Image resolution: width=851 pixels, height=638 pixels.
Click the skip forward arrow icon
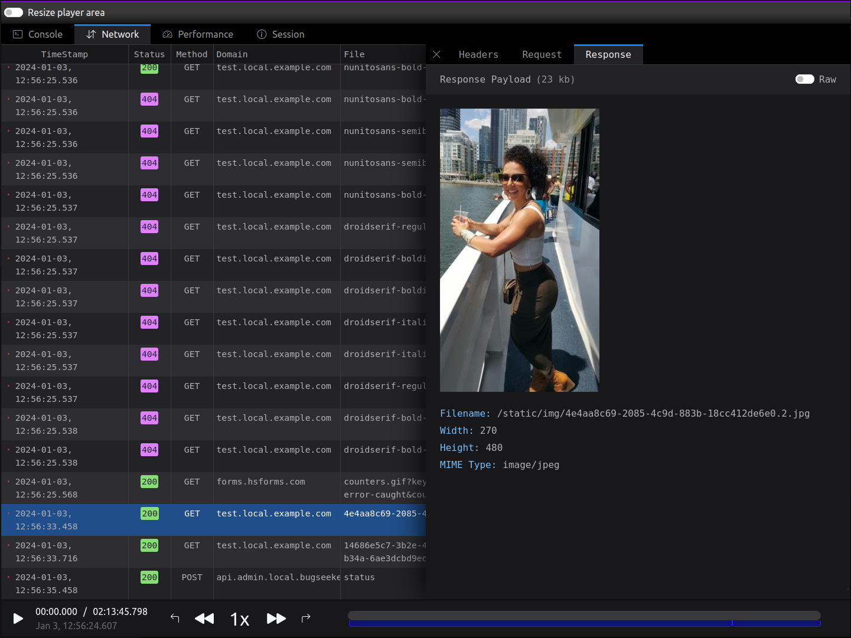tap(306, 619)
